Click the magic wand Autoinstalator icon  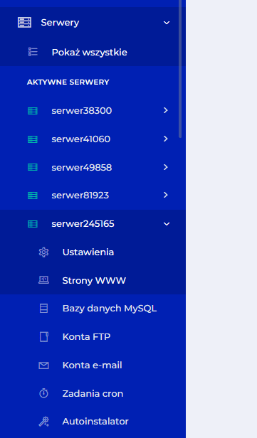click(43, 422)
